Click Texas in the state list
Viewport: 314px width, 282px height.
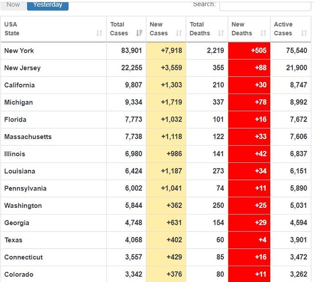(13, 240)
